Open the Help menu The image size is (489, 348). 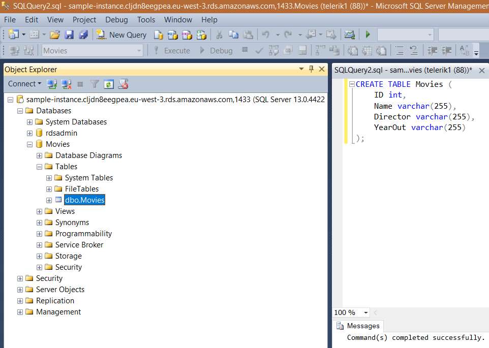point(209,20)
